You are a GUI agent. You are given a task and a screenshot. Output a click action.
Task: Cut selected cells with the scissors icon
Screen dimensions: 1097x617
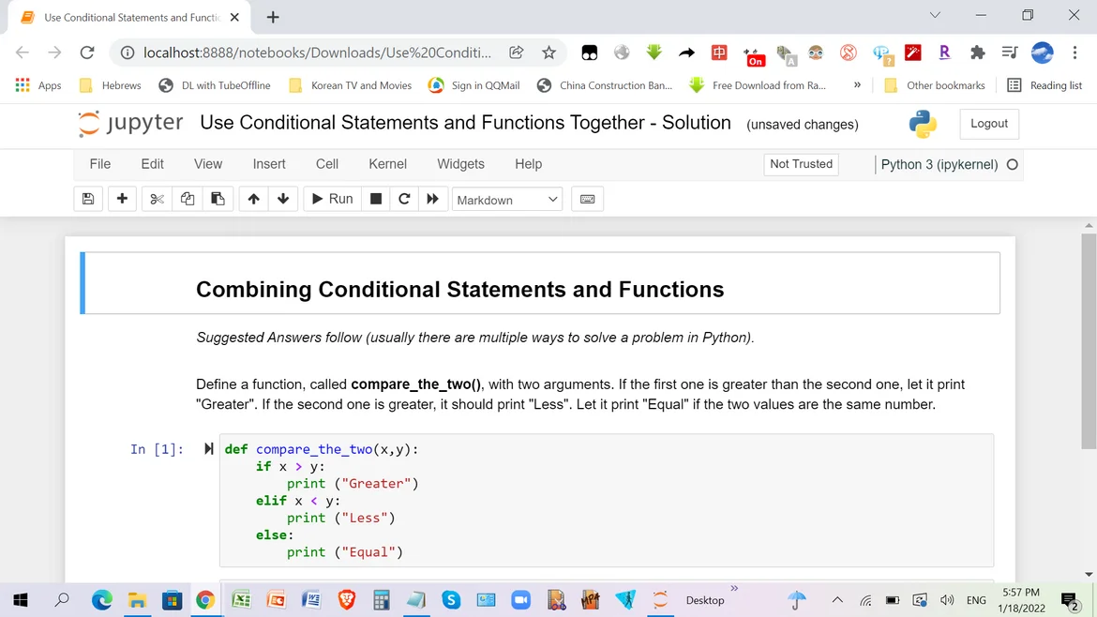click(x=157, y=199)
